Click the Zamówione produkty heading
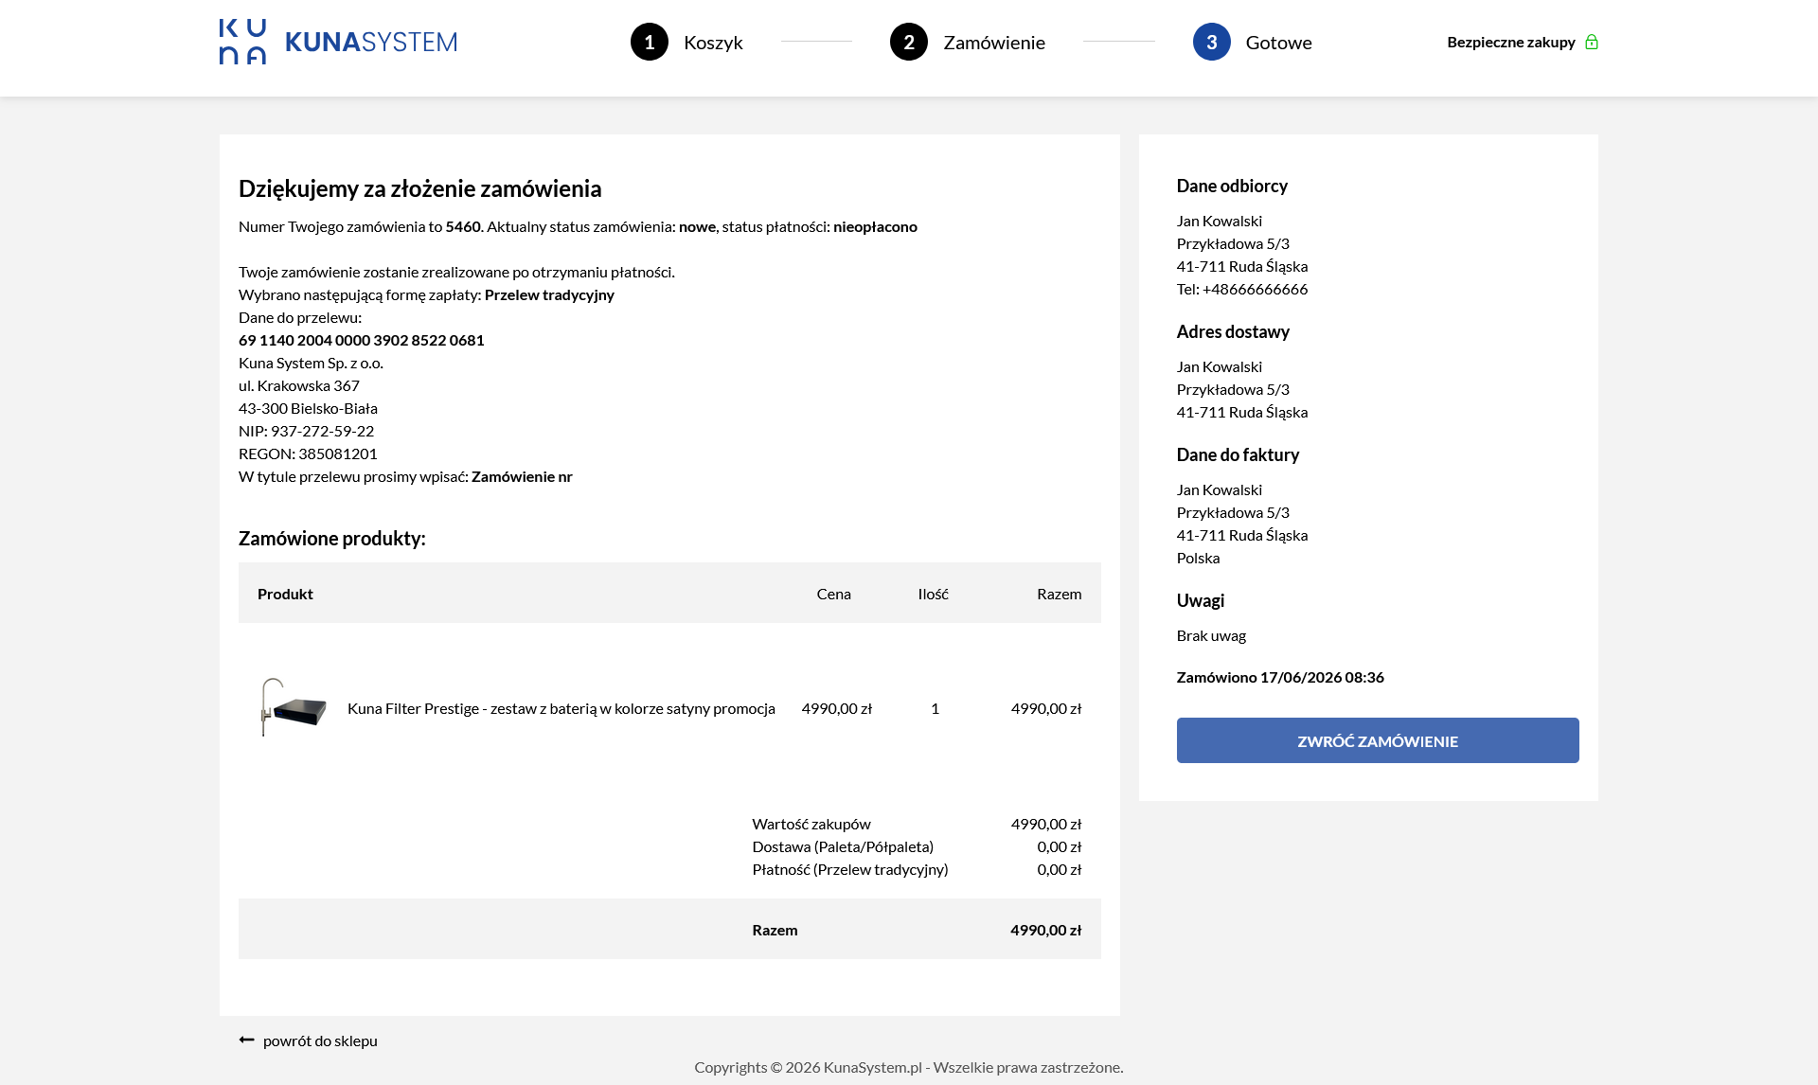 (332, 538)
